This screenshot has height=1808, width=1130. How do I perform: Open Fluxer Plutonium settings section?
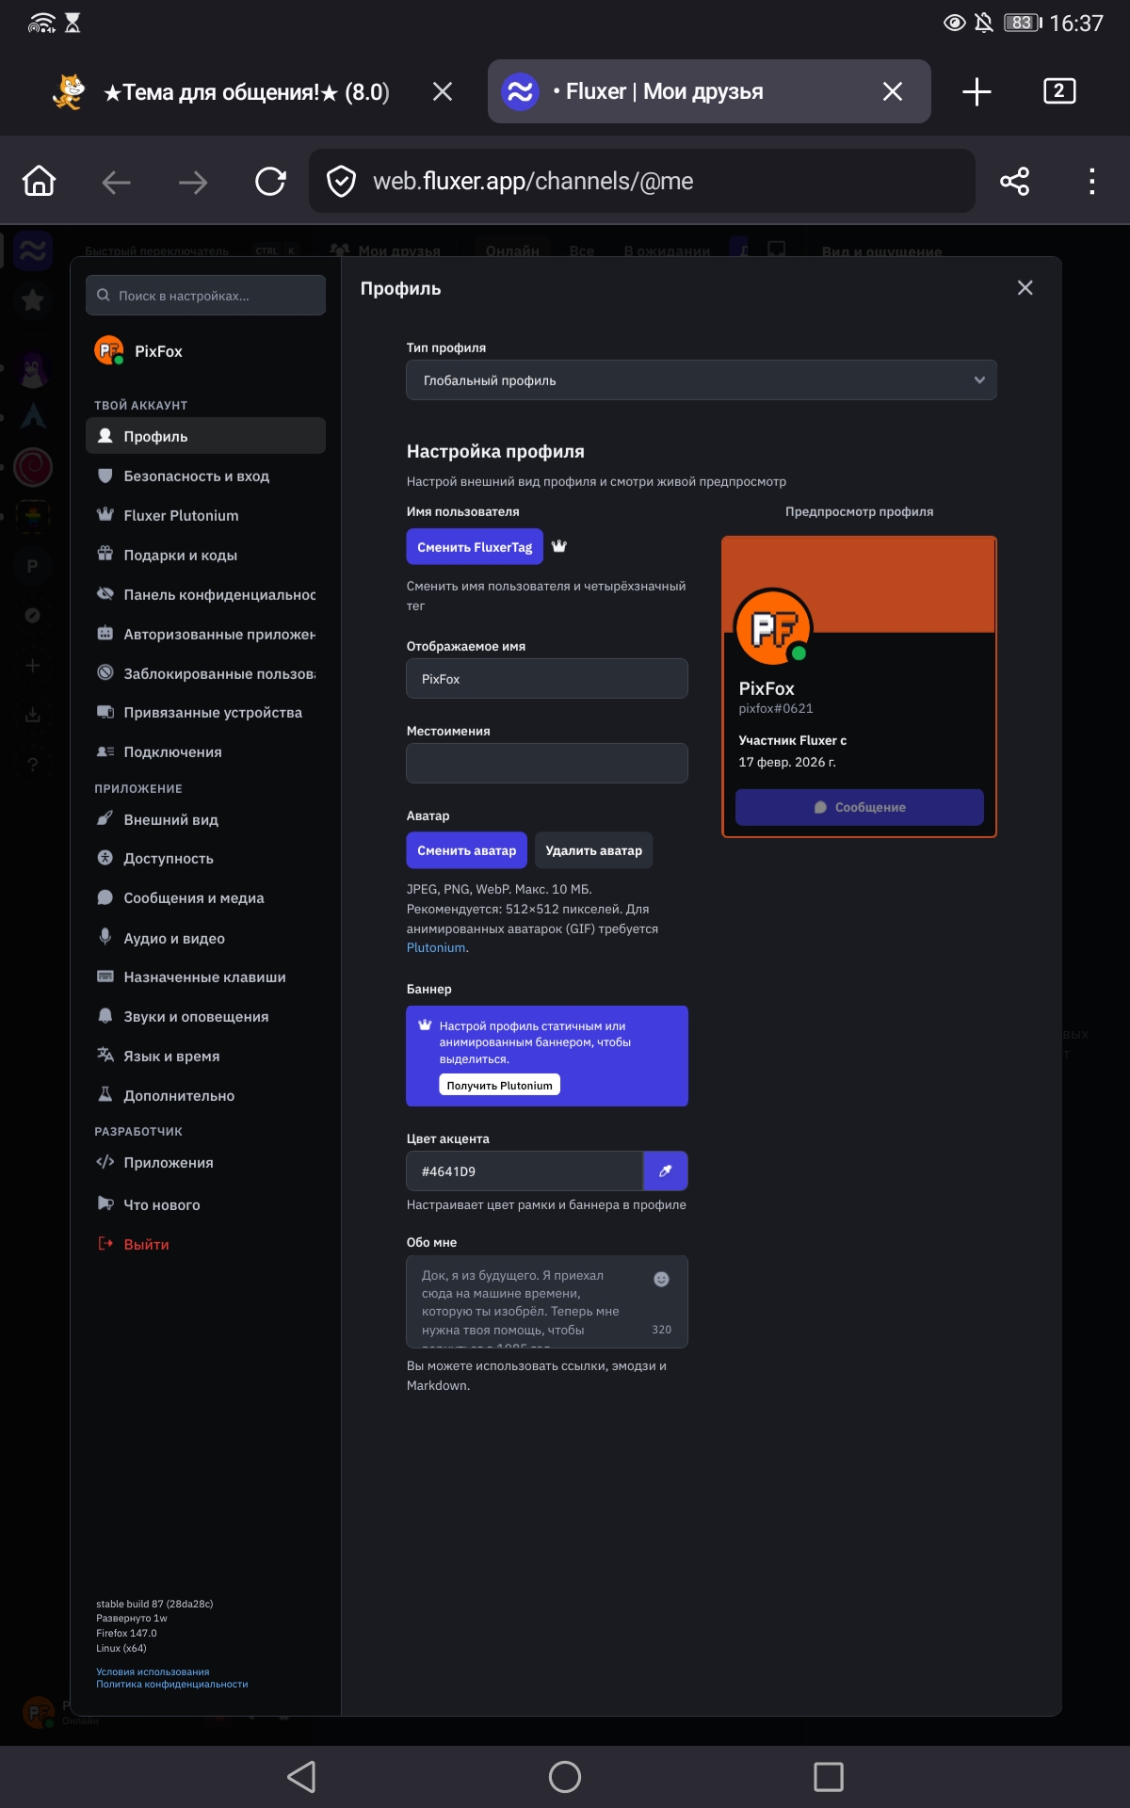point(181,516)
